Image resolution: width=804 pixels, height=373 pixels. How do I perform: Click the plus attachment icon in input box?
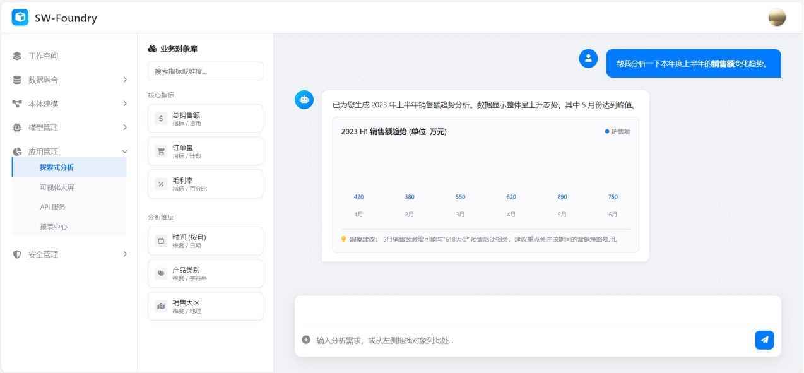306,340
